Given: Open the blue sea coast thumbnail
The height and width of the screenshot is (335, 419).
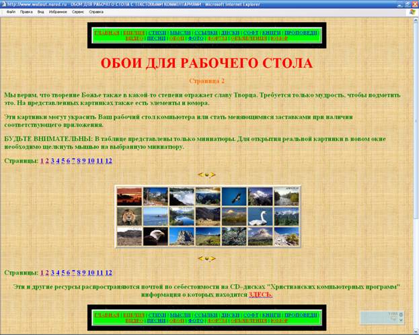Looking at the screenshot, I should click(x=155, y=216).
